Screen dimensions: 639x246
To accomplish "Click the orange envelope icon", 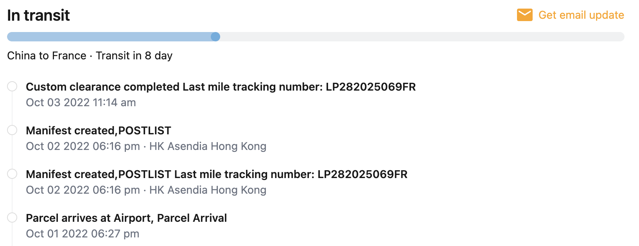I will (524, 15).
